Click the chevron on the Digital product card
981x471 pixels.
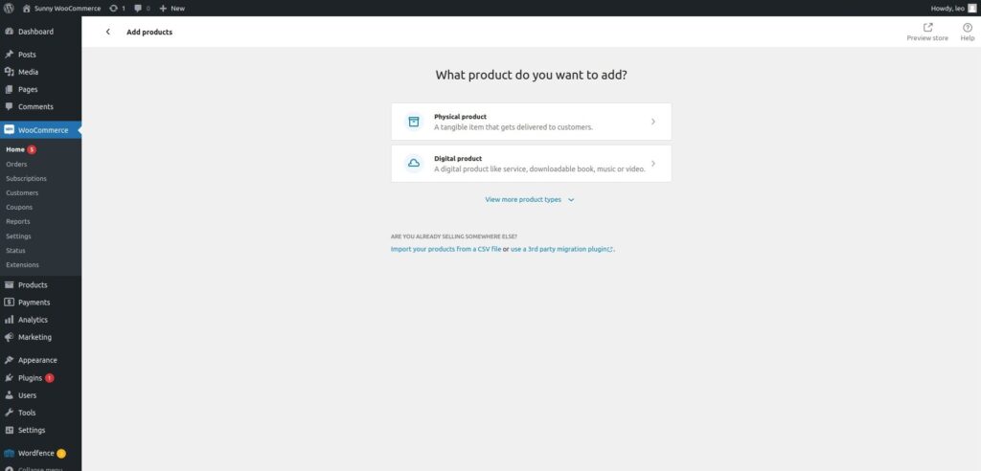tap(653, 164)
